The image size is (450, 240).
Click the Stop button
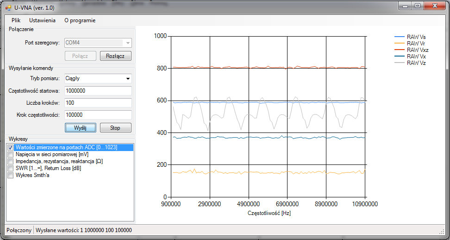(116, 127)
